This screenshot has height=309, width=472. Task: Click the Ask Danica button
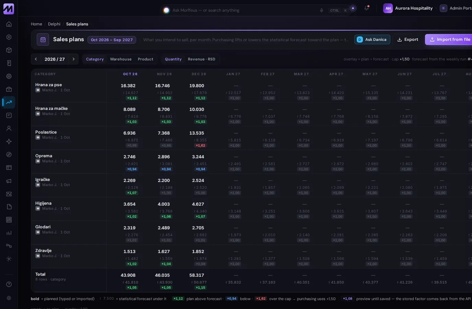coord(372,39)
